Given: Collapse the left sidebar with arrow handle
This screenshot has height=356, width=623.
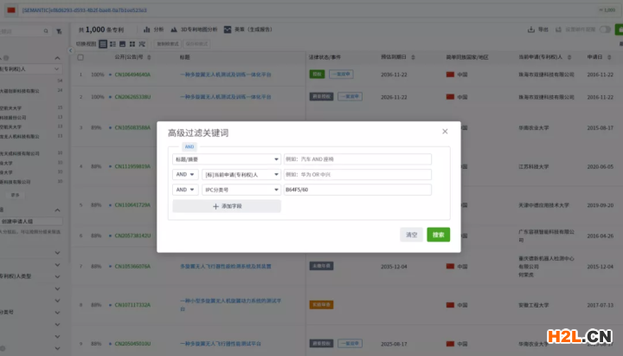Looking at the screenshot, I should [70, 50].
